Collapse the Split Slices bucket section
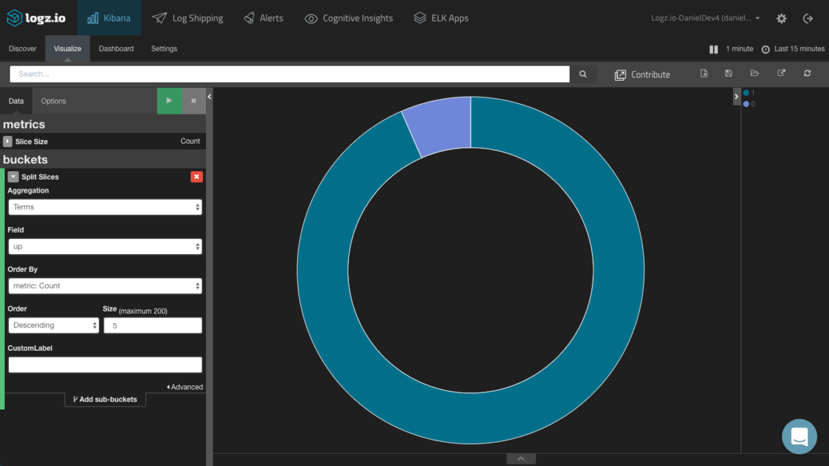The width and height of the screenshot is (829, 466). (x=12, y=177)
